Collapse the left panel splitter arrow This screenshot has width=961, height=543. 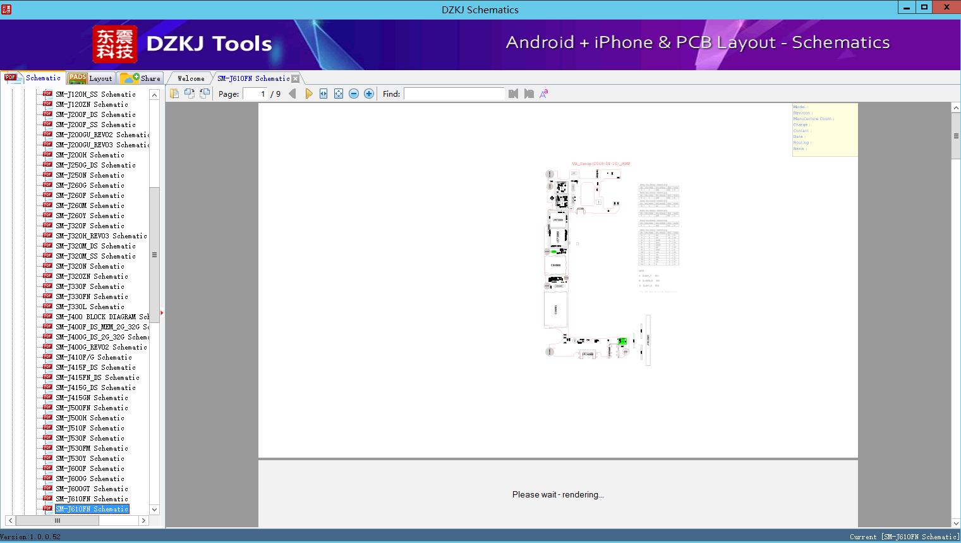[162, 313]
